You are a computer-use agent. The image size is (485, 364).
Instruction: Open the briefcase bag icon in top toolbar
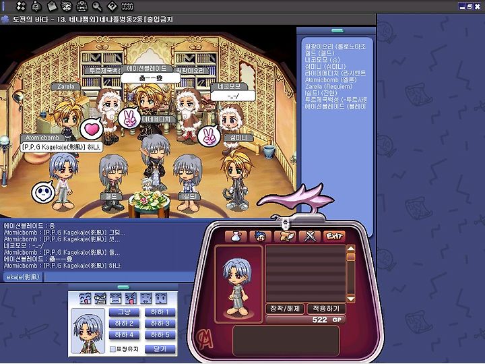[x=82, y=6]
